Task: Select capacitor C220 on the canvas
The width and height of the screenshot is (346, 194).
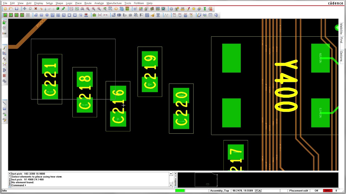Action: [x=181, y=109]
